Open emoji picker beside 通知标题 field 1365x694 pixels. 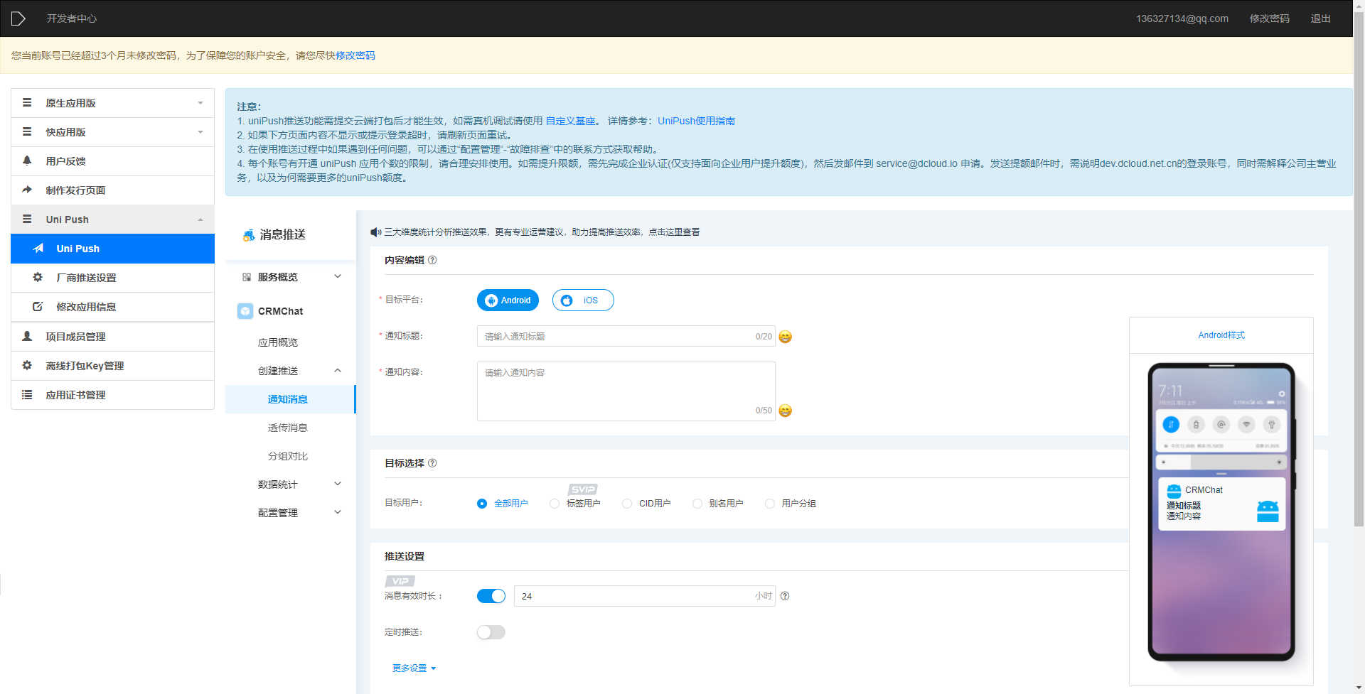(784, 337)
